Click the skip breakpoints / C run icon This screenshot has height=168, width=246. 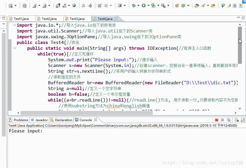pyautogui.click(x=223, y=6)
